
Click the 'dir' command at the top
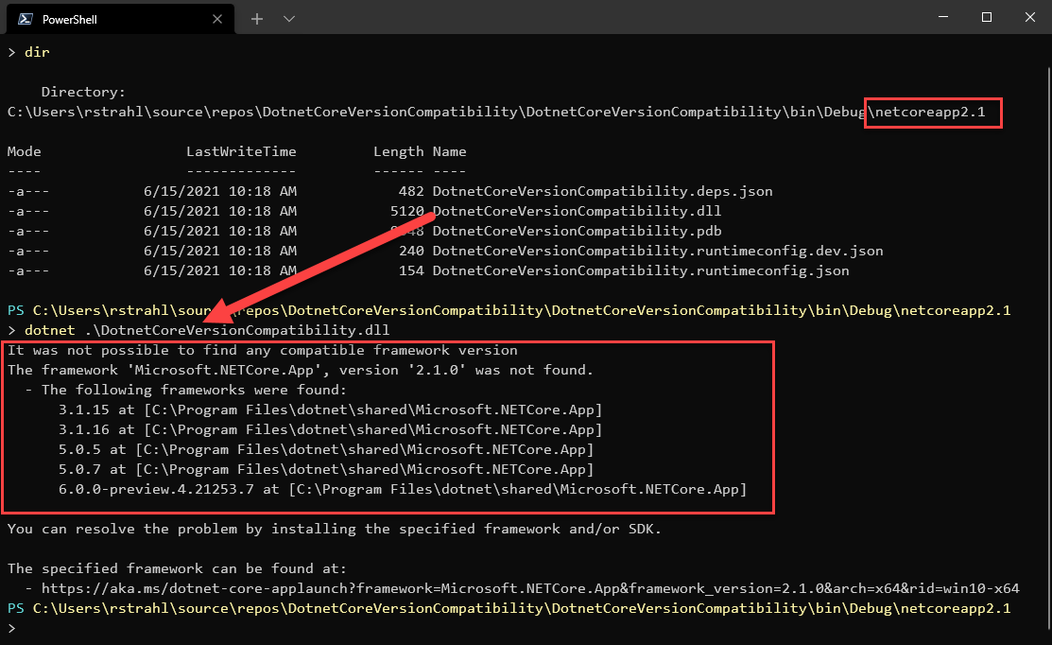[36, 52]
